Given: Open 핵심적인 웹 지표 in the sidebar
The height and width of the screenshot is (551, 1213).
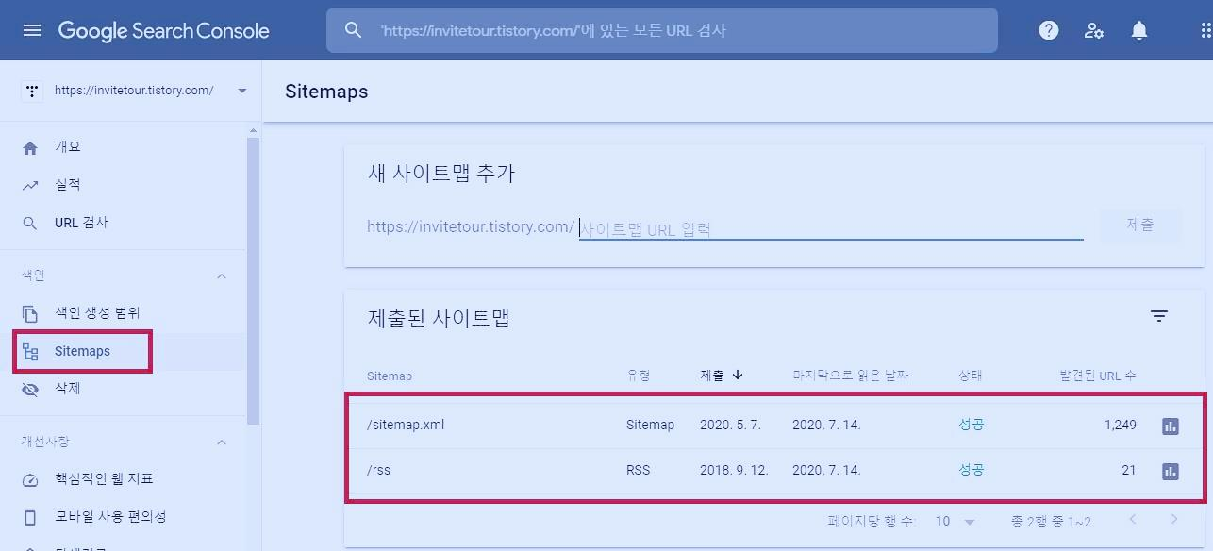Looking at the screenshot, I should click(104, 479).
